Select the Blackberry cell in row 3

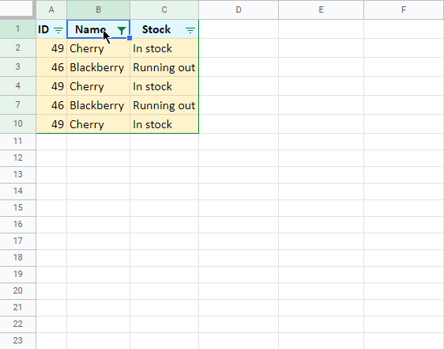coord(98,67)
